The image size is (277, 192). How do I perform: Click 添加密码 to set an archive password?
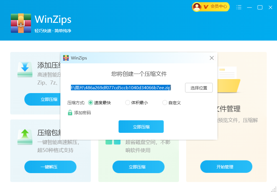pos(82,112)
